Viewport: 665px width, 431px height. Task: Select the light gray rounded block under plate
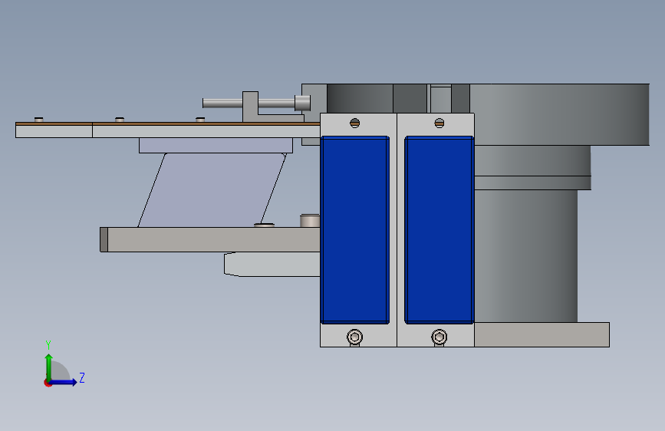click(272, 265)
